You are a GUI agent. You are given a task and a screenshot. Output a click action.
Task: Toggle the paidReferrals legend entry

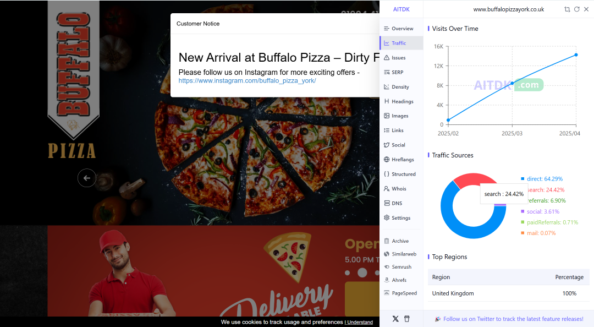pyautogui.click(x=549, y=222)
